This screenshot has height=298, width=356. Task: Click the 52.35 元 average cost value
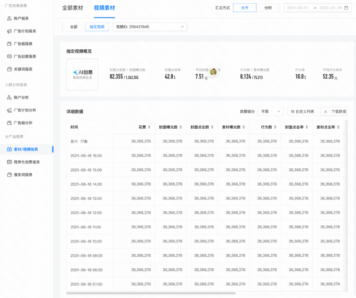[x=330, y=77]
